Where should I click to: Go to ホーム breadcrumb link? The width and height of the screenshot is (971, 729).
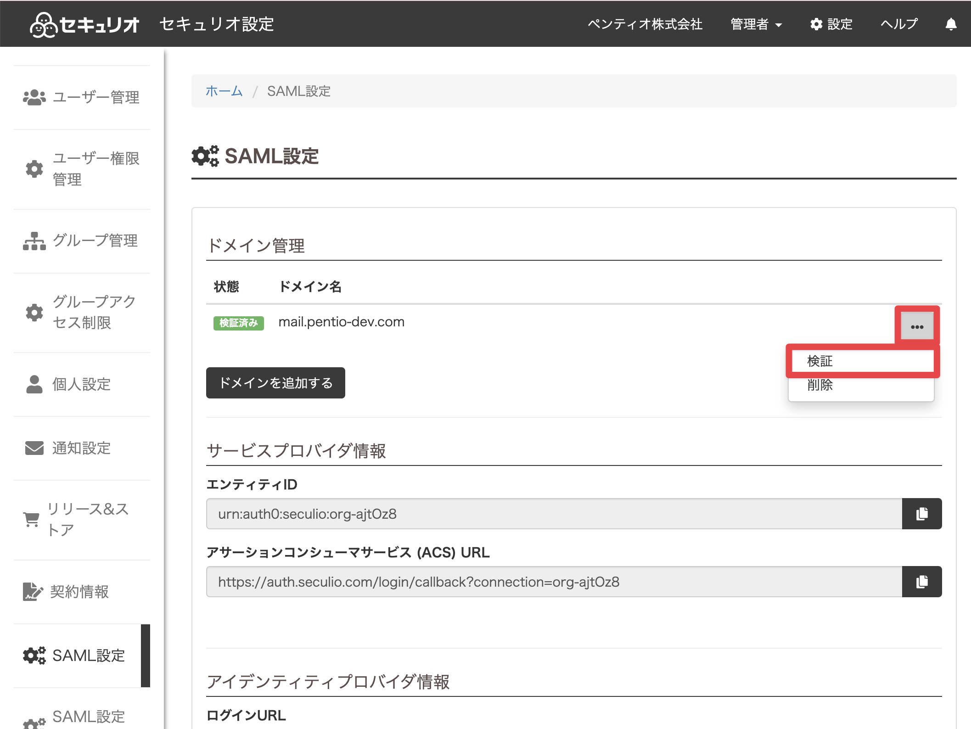click(224, 91)
